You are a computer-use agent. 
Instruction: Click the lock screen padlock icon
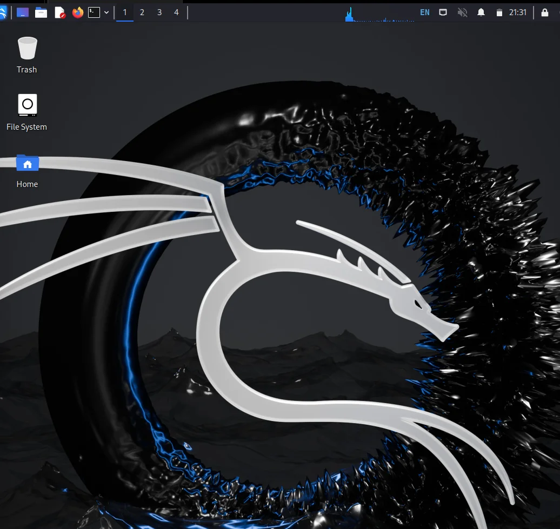tap(545, 12)
